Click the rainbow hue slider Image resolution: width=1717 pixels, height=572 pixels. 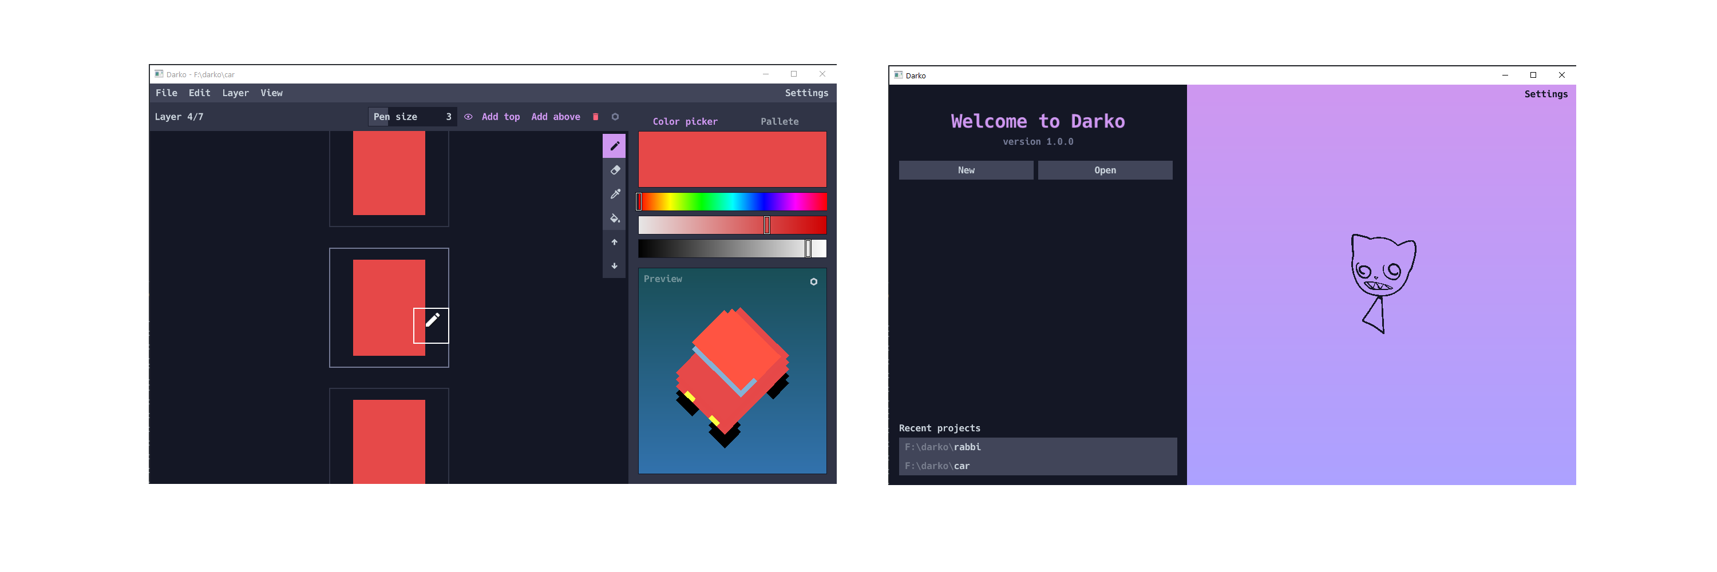[732, 202]
